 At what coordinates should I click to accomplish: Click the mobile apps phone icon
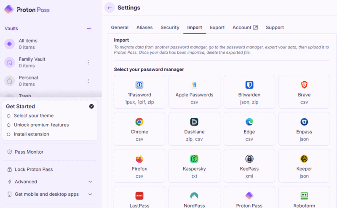[9, 194]
